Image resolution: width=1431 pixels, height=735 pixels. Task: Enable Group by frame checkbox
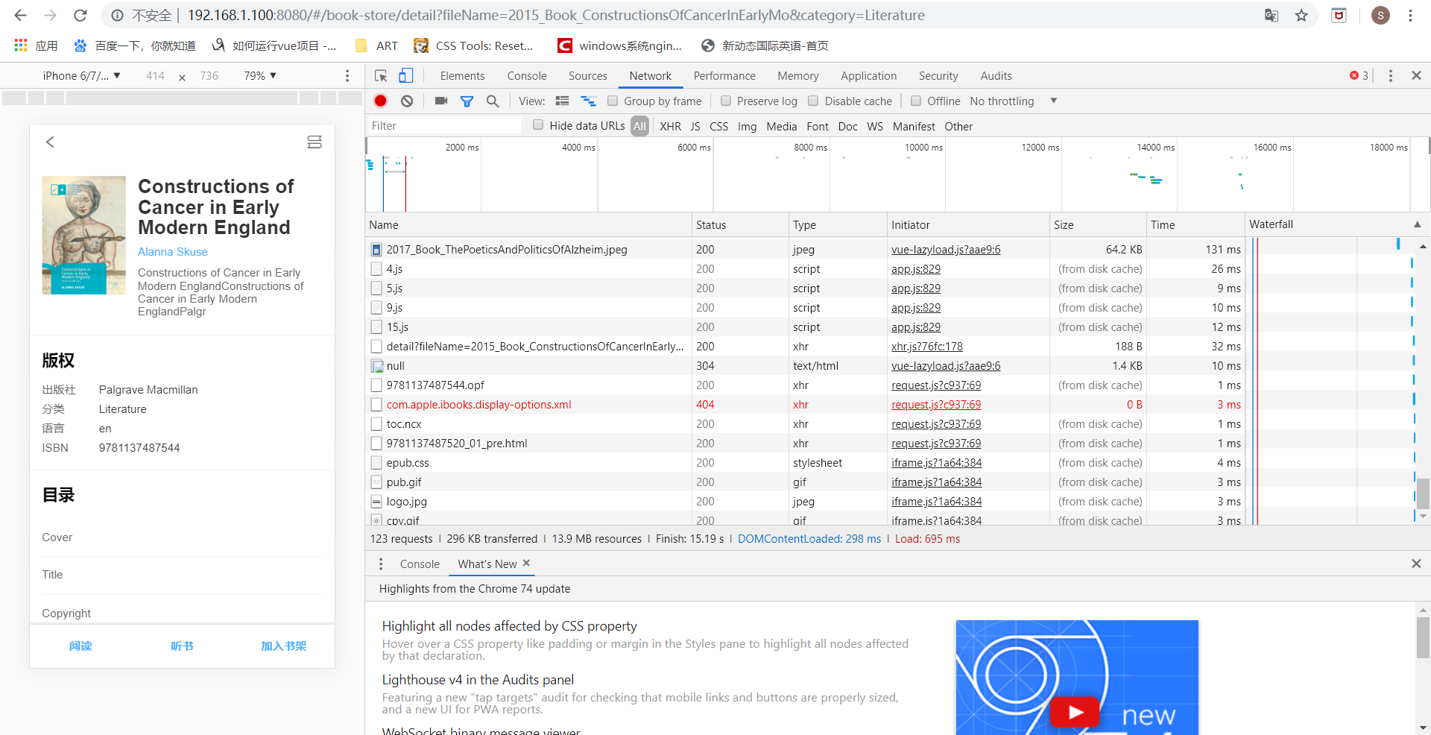(x=613, y=101)
